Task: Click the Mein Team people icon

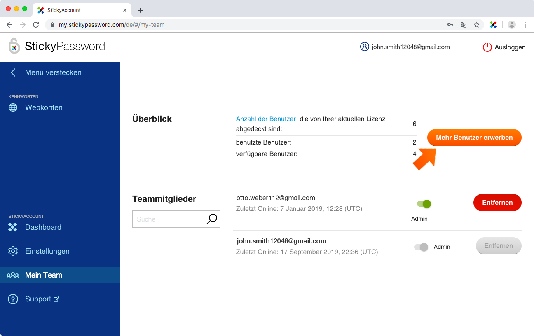Action: pyautogui.click(x=13, y=275)
